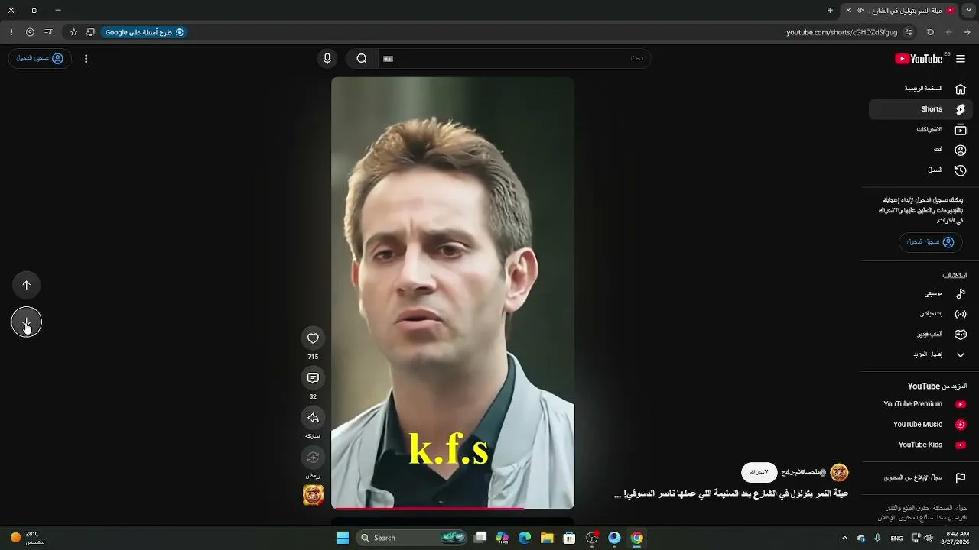Click the Short's red progress bar
979x550 pixels.
coord(453,507)
